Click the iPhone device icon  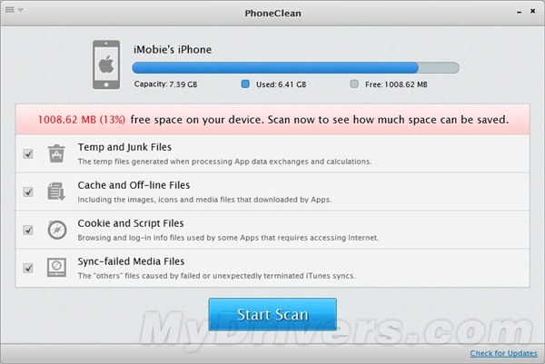tap(106, 64)
